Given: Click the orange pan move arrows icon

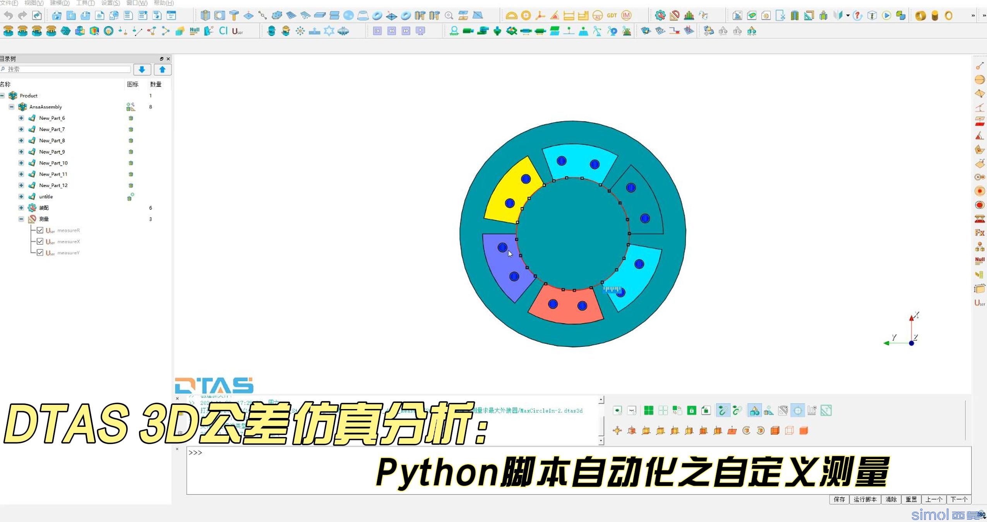Looking at the screenshot, I should pos(617,430).
